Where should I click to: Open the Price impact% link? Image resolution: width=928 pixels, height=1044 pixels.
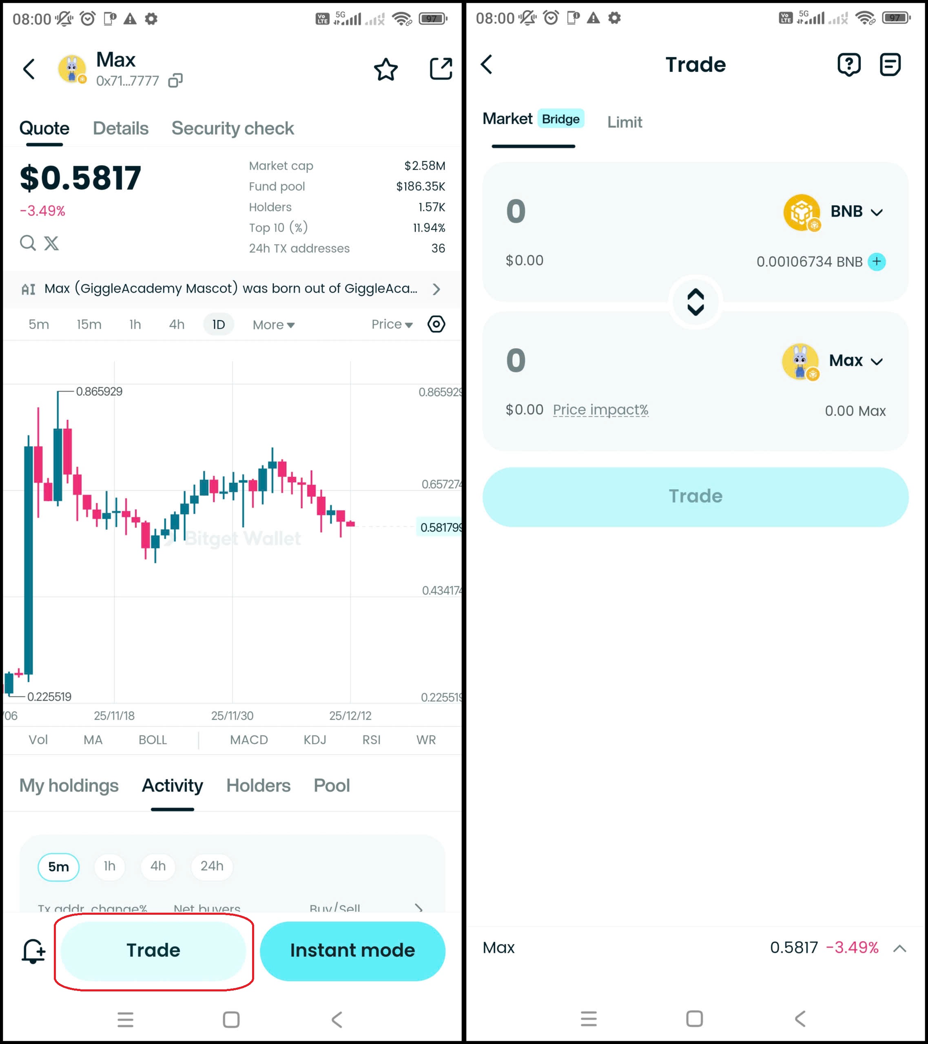click(x=600, y=409)
